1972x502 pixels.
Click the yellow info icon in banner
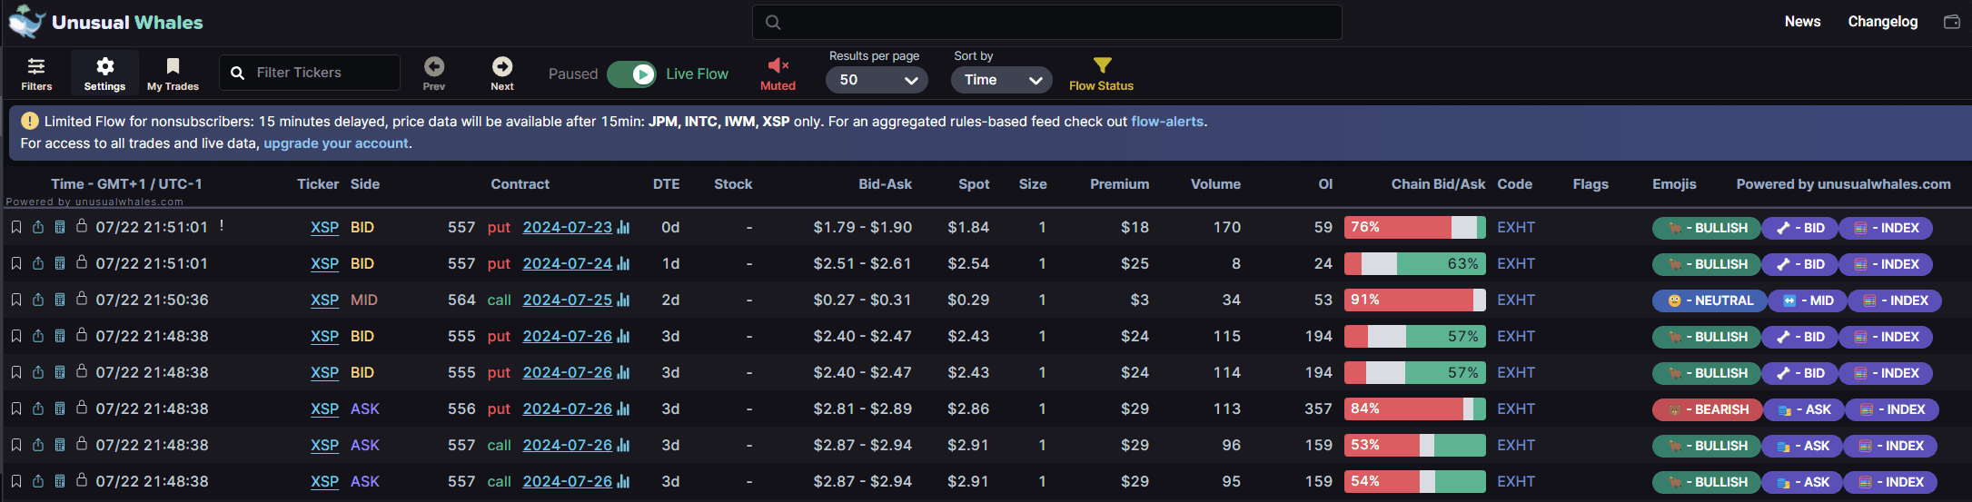(30, 121)
